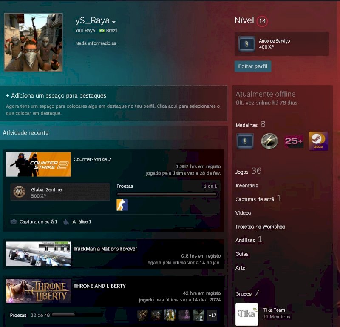
Task: Open the Throne and Liberty banner image
Action: (x=38, y=291)
